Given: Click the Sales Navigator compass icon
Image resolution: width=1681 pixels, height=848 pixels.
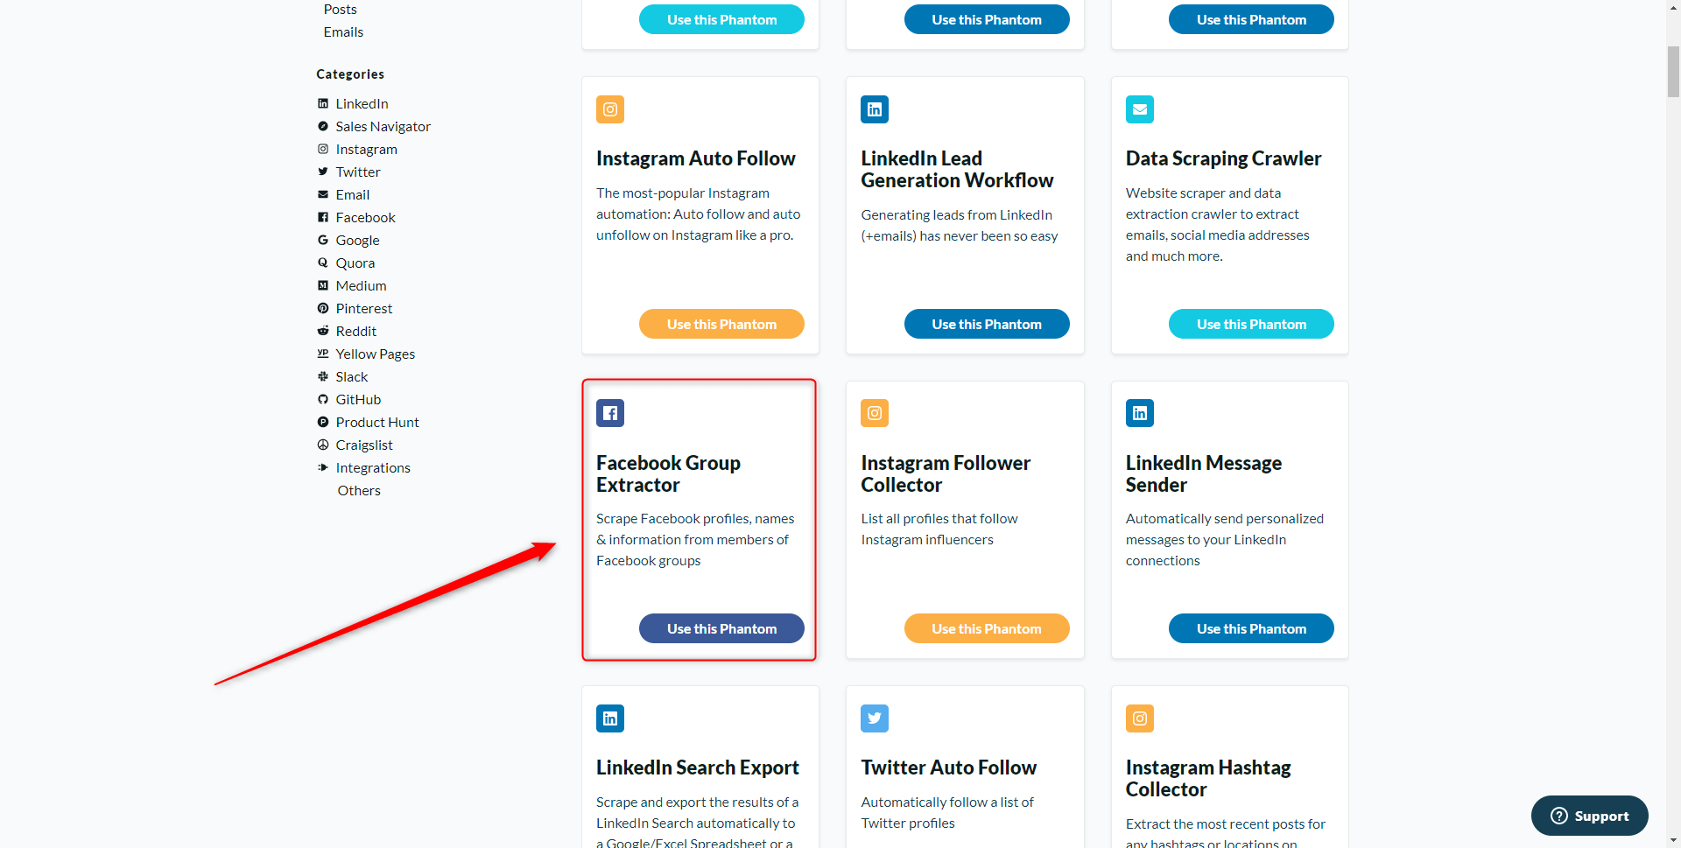Looking at the screenshot, I should 323,126.
